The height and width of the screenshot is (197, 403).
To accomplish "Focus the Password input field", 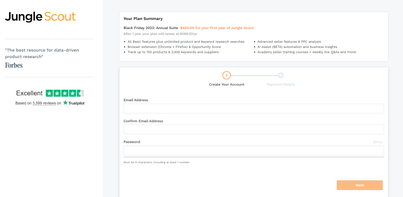I will pos(254,150).
